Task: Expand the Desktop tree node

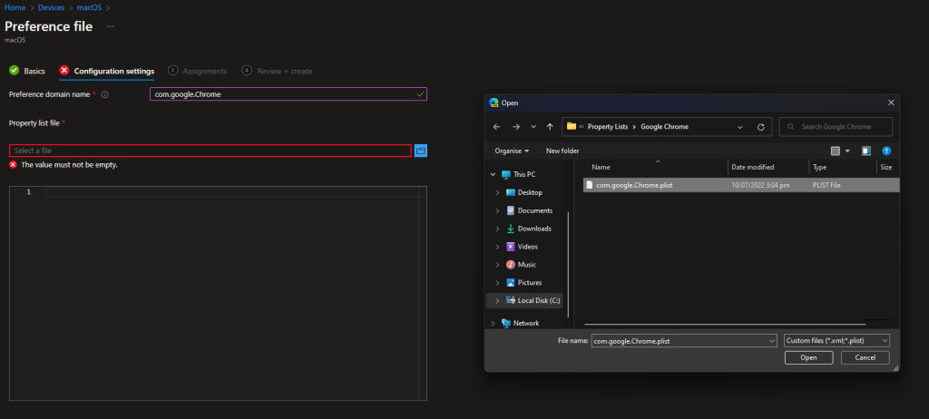Action: click(x=497, y=192)
